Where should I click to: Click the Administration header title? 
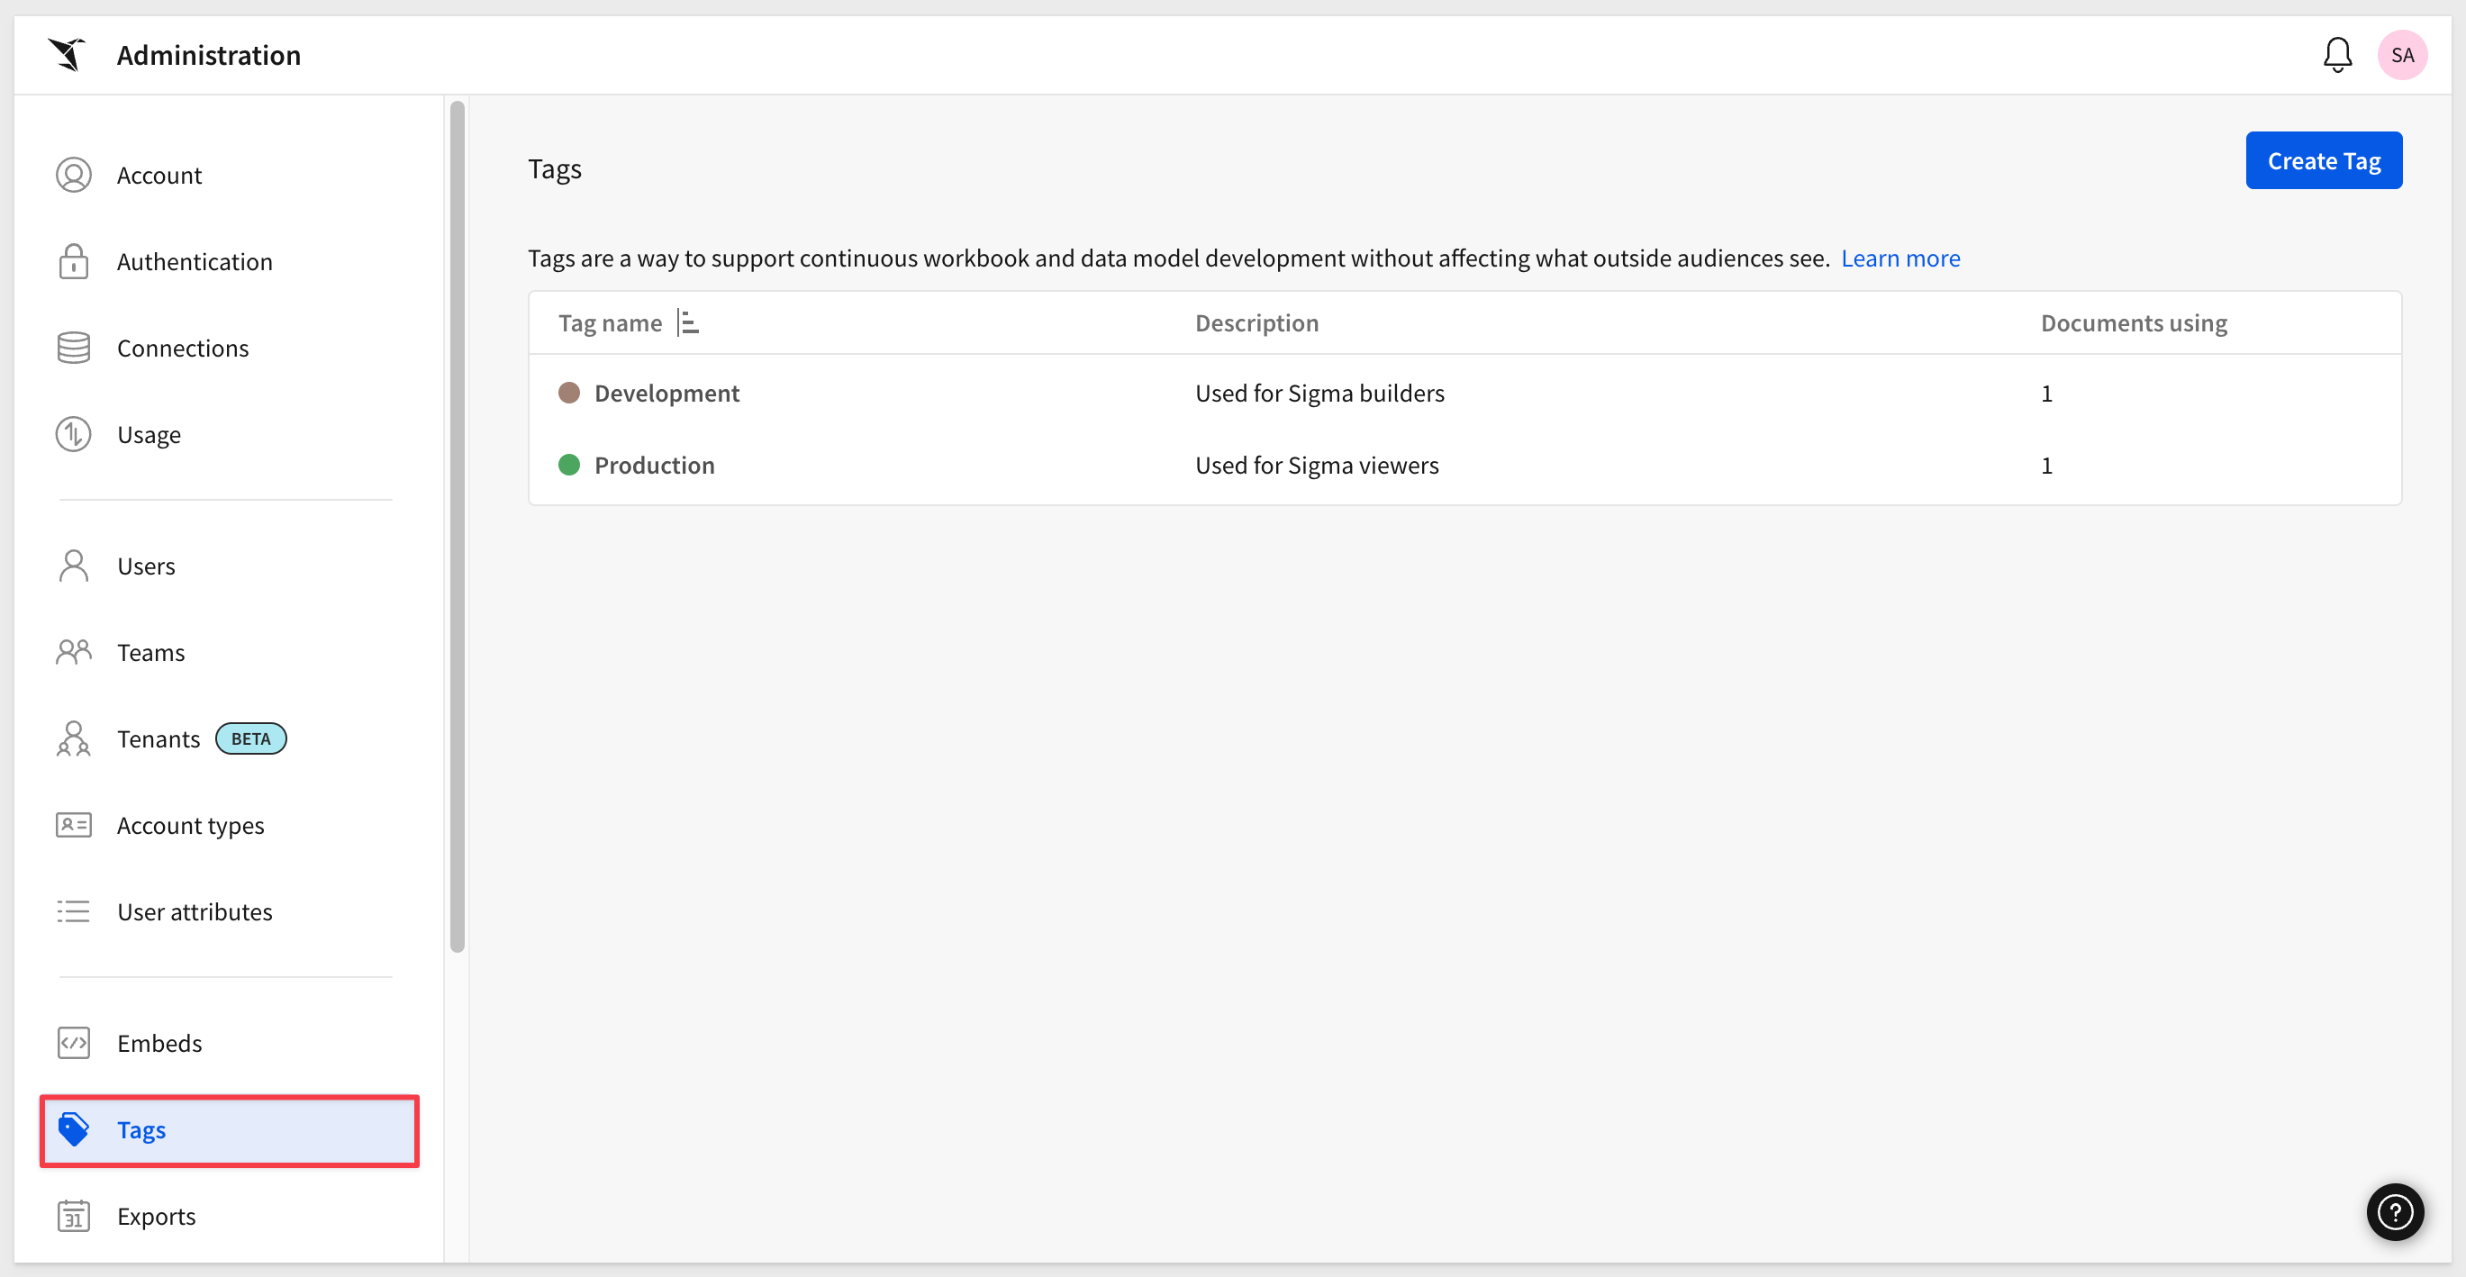(209, 55)
